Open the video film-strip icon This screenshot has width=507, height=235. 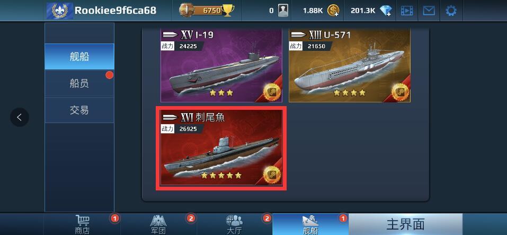point(407,11)
